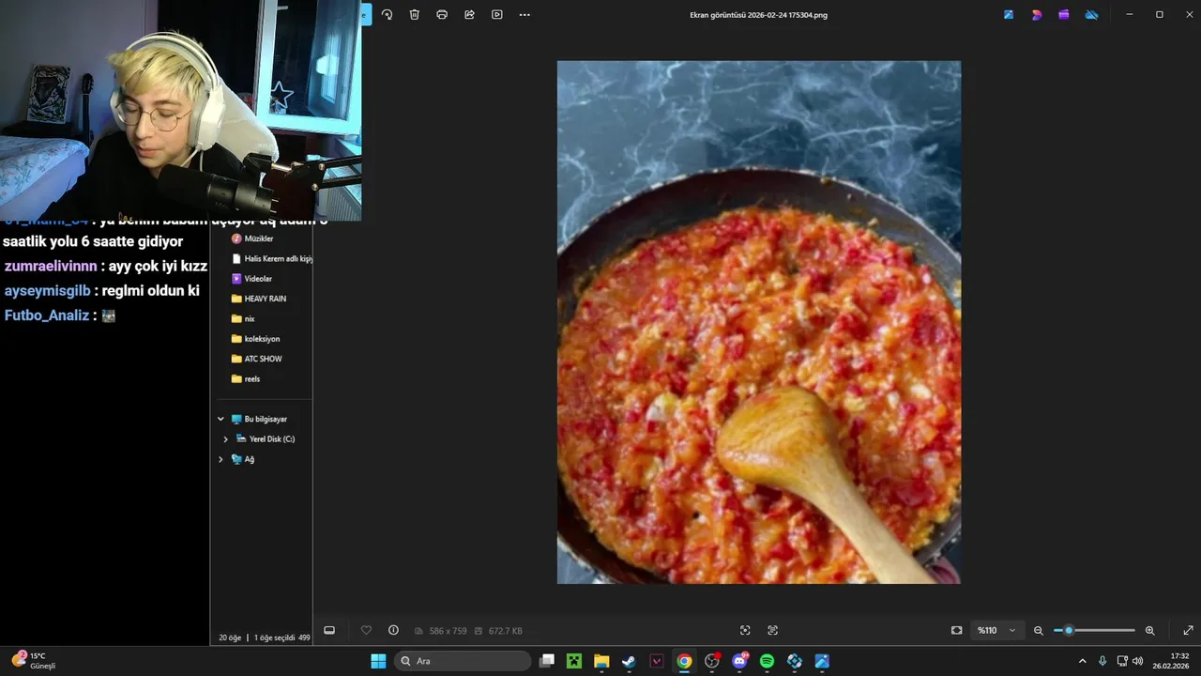
Task: Open the weather widget 15°C Güneşli
Action: tap(36, 661)
